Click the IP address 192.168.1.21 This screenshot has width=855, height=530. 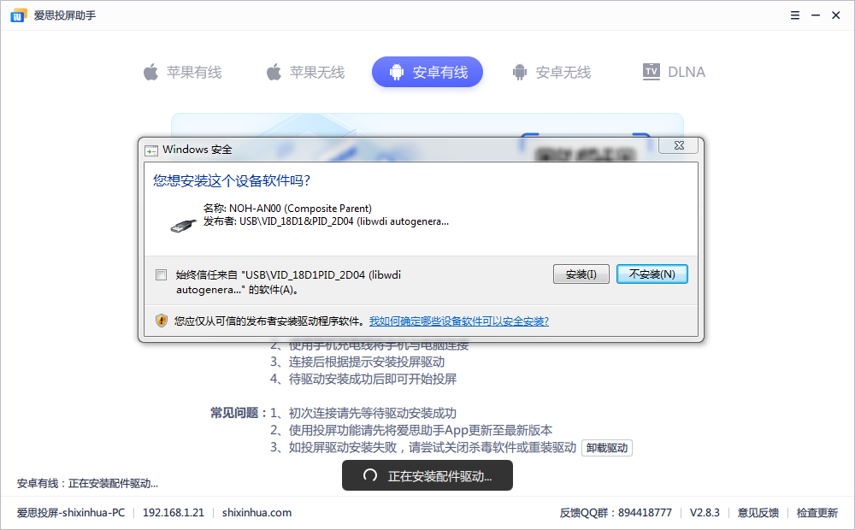(174, 513)
